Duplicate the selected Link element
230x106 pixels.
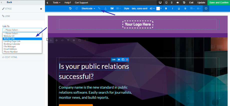click(x=123, y=60)
